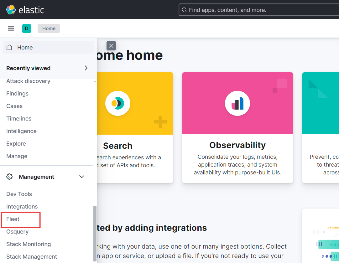Click the Observability description text
Screen dimensions: 339x263
click(x=237, y=165)
